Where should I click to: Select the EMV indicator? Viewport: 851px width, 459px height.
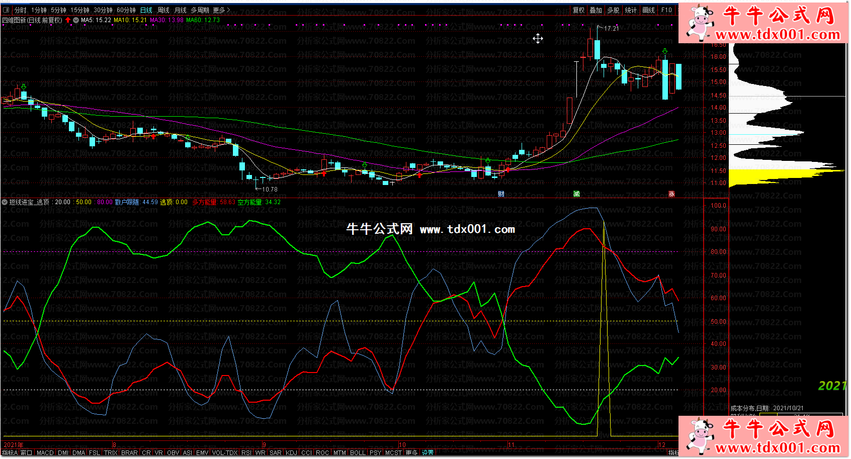202,453
